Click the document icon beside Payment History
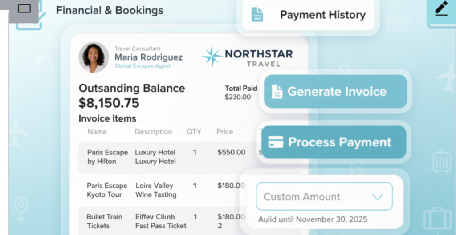456x235 pixels. click(x=257, y=15)
